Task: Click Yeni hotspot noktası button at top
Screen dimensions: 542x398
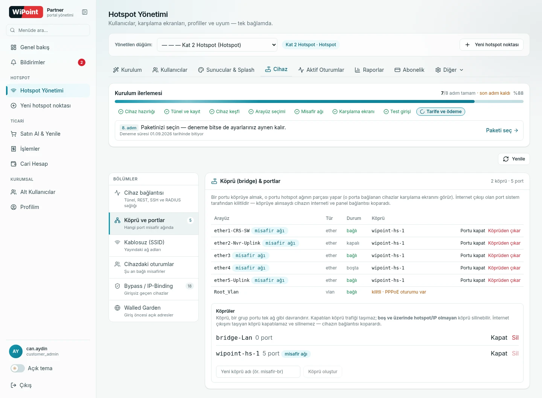Action: point(492,45)
